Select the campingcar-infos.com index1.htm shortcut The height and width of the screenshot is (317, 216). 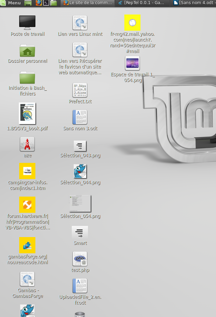click(x=27, y=171)
